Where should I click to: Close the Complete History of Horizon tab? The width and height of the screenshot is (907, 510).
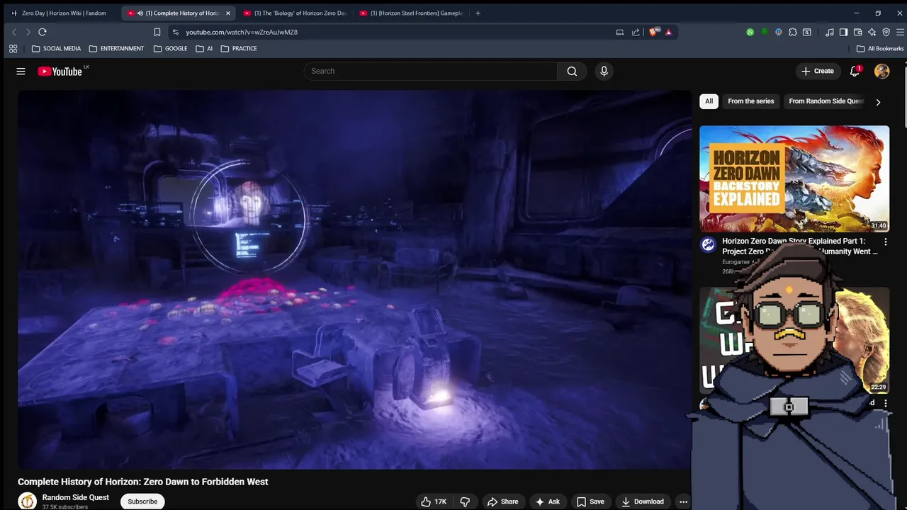click(227, 13)
